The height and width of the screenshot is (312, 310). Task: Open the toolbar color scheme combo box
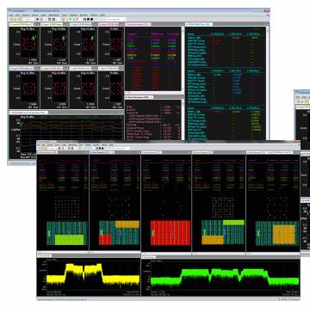tap(115, 19)
